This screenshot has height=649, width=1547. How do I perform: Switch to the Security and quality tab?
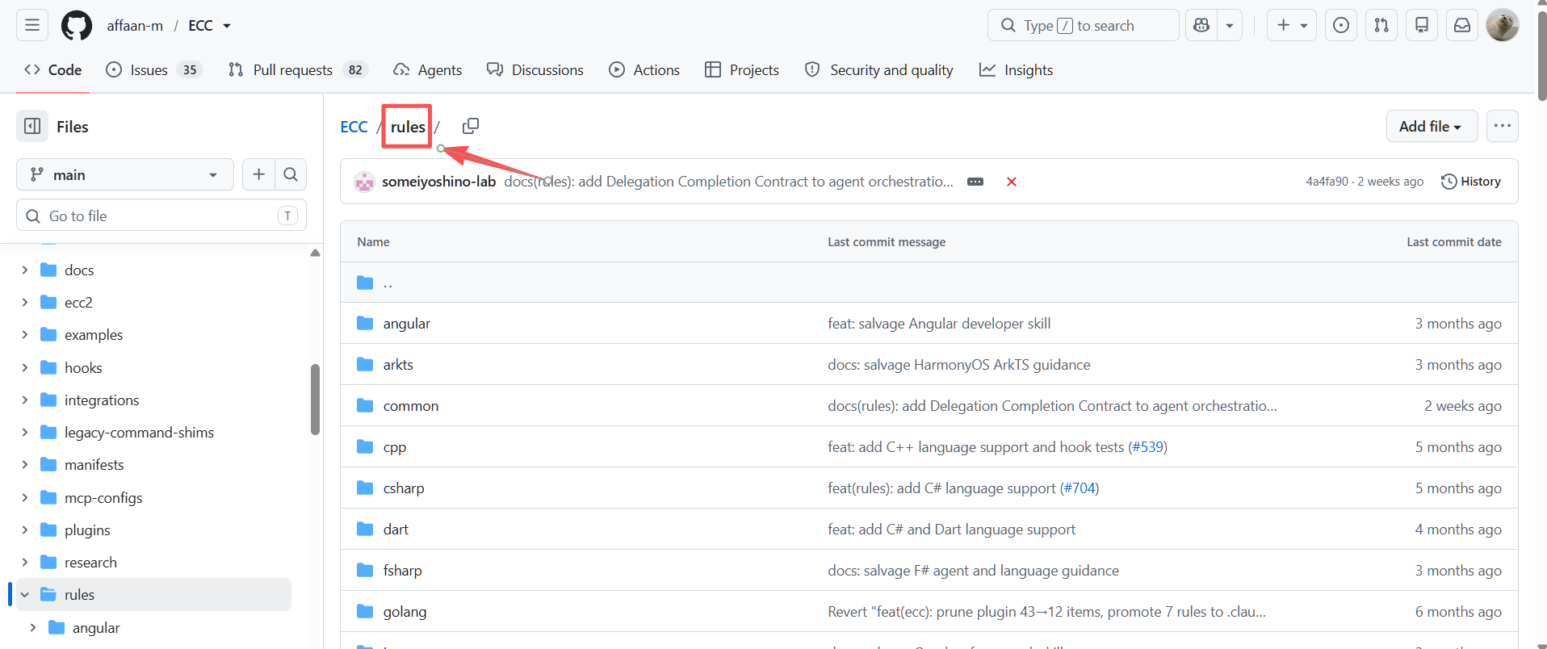click(x=879, y=70)
